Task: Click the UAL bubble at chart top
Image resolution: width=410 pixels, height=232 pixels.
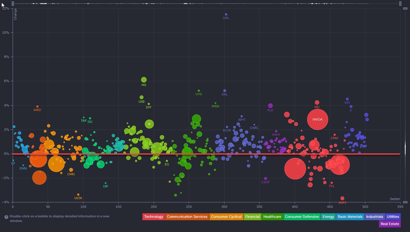Action: click(x=226, y=14)
